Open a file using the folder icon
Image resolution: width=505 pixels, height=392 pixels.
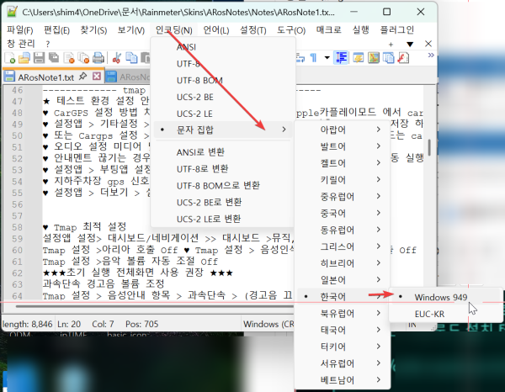tap(24, 58)
